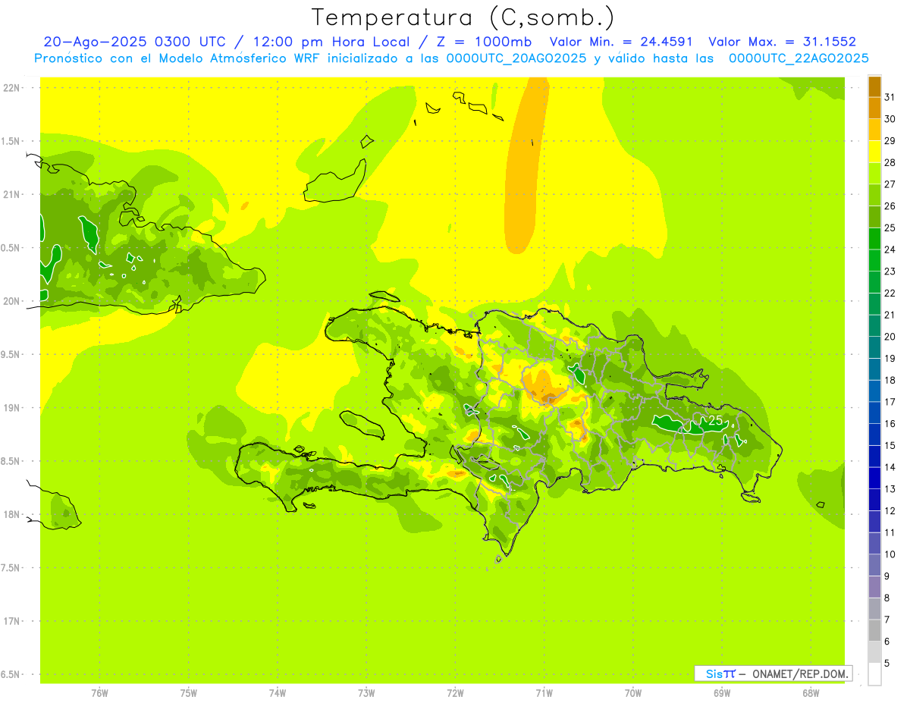910x703 pixels.
Task: Click the legend value '31'
Action: [x=890, y=97]
